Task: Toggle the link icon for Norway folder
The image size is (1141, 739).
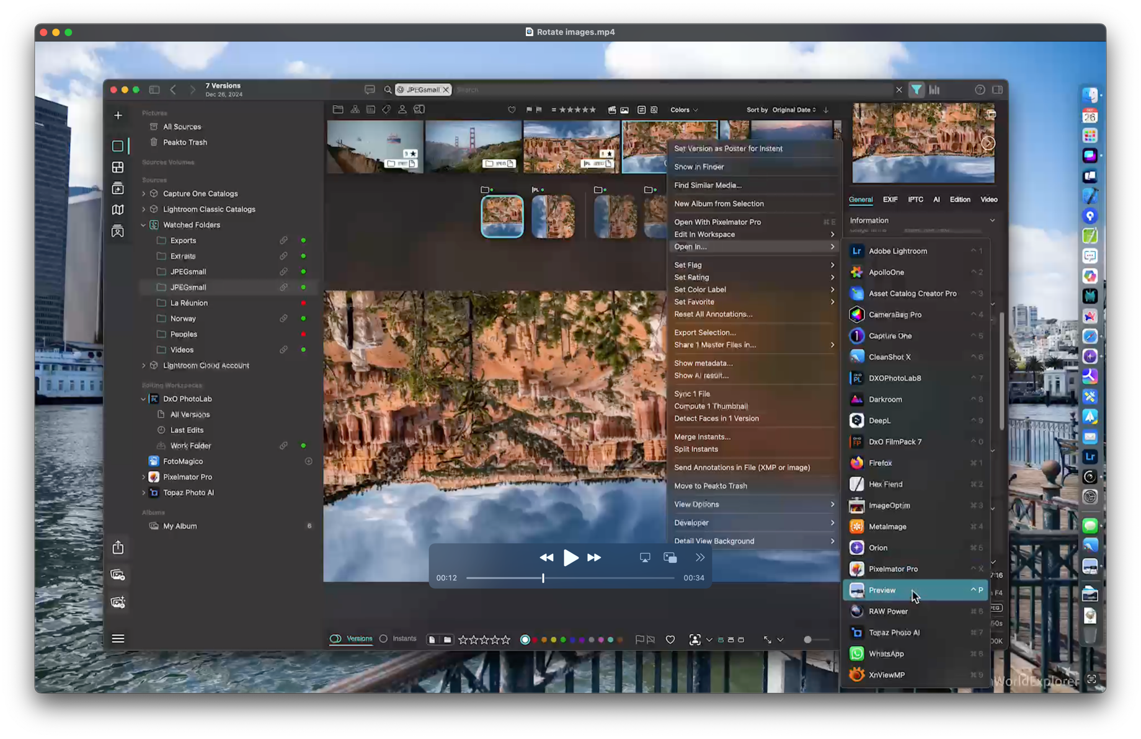Action: [283, 319]
